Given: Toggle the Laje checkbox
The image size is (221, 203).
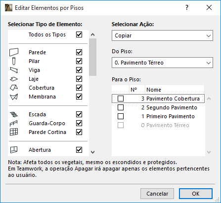Looking at the screenshot, I should point(79,79).
